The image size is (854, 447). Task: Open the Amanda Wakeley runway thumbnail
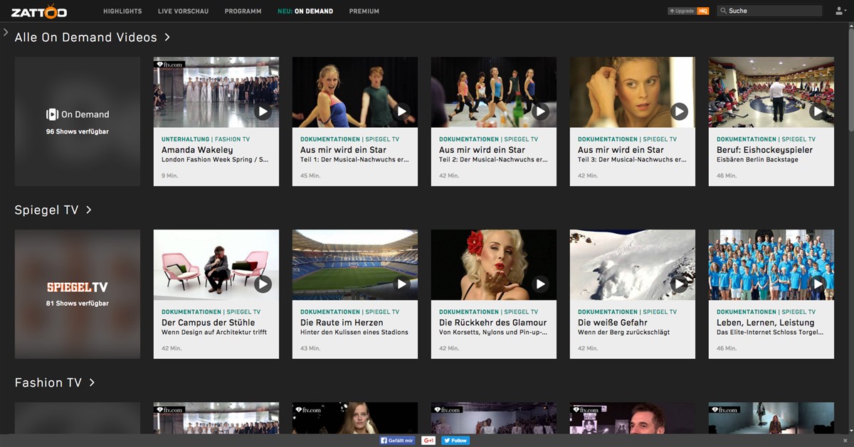pyautogui.click(x=216, y=92)
